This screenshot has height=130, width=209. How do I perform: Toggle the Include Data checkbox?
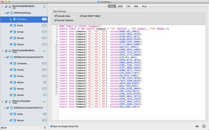(56, 16)
